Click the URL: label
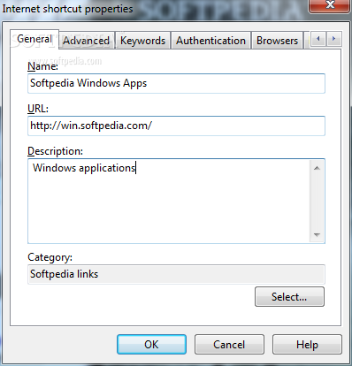Image resolution: width=352 pixels, height=366 pixels. click(x=38, y=109)
